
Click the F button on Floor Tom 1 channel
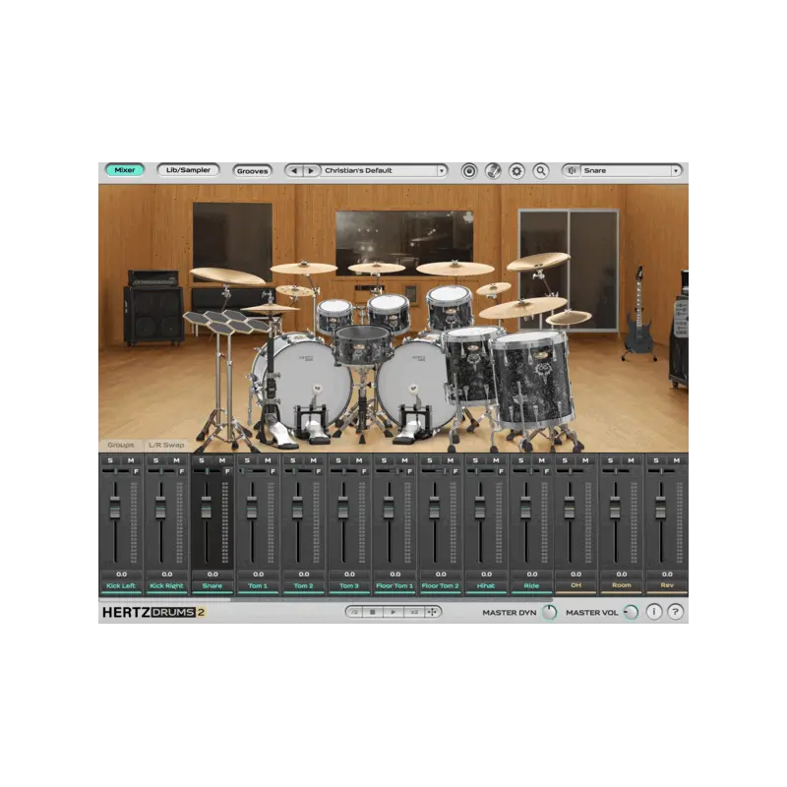pos(410,471)
